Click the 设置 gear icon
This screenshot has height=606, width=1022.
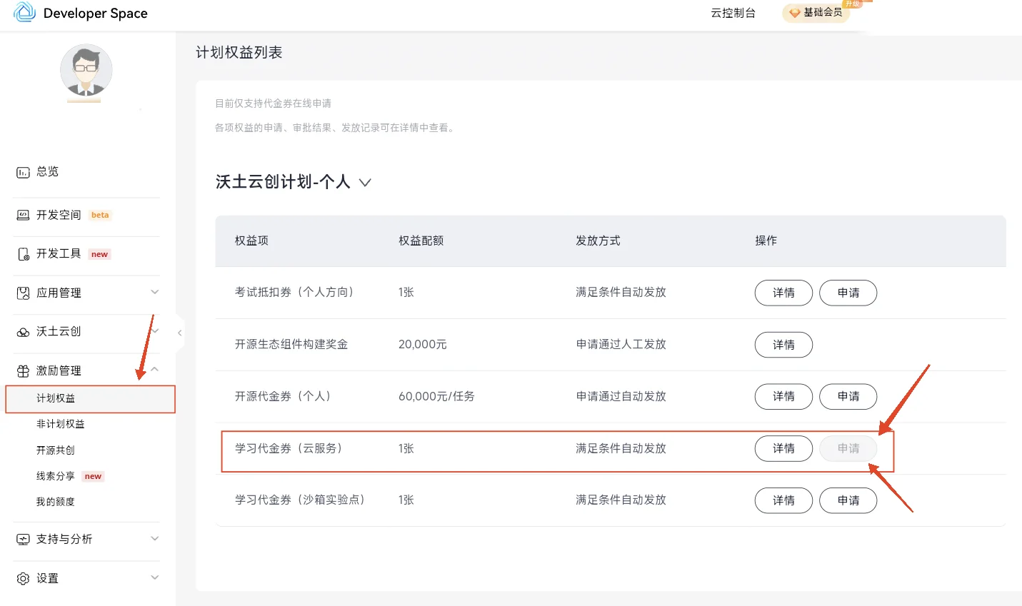click(23, 578)
